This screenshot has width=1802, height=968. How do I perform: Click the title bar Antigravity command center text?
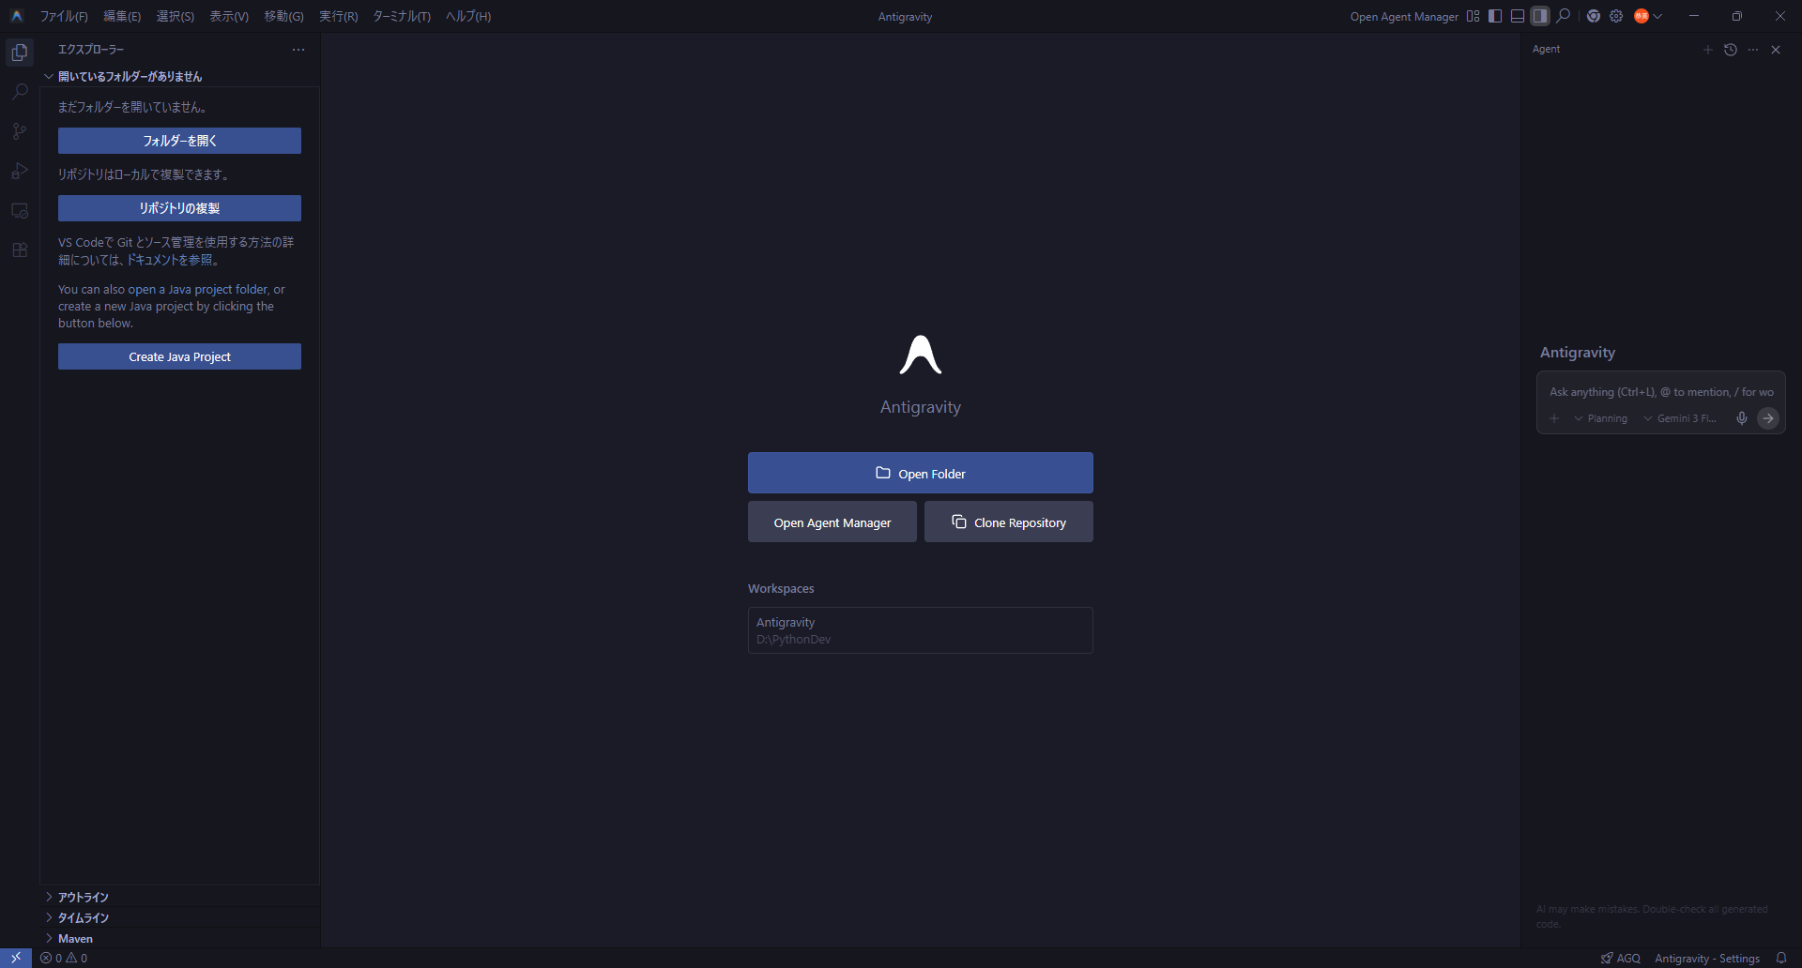click(x=905, y=16)
